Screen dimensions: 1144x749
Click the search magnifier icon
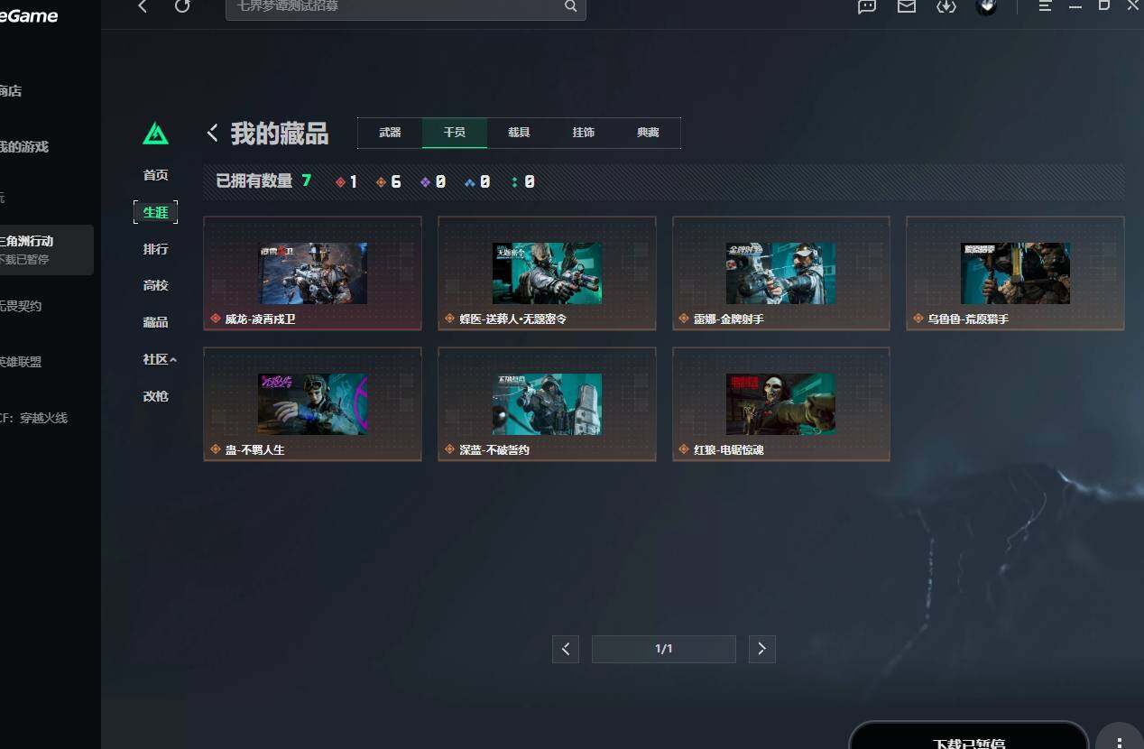coord(570,6)
